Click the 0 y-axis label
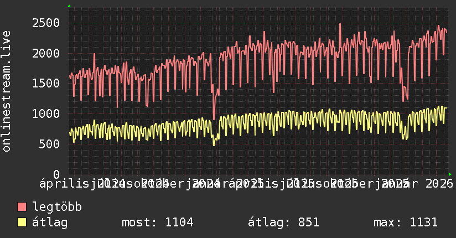456x238 pixels. pyautogui.click(x=56, y=174)
